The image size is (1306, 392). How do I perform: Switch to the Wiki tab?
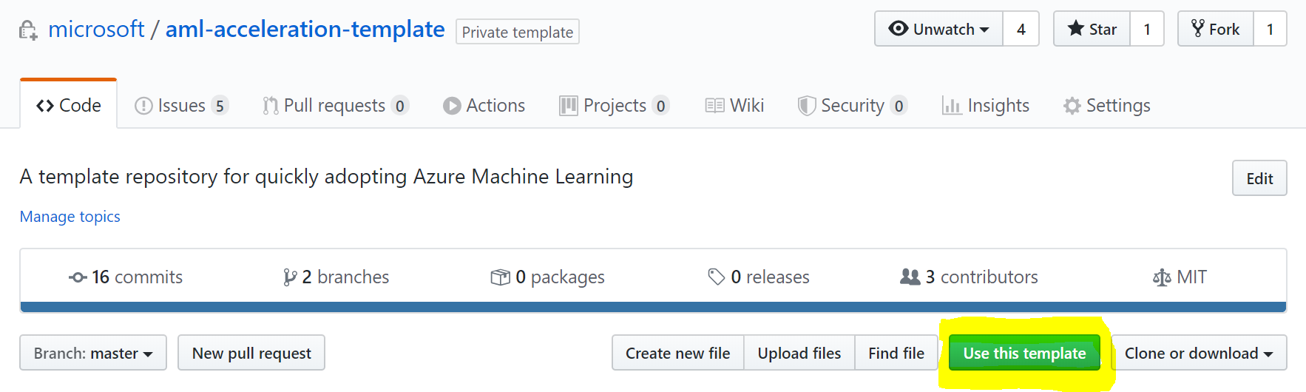pyautogui.click(x=734, y=105)
